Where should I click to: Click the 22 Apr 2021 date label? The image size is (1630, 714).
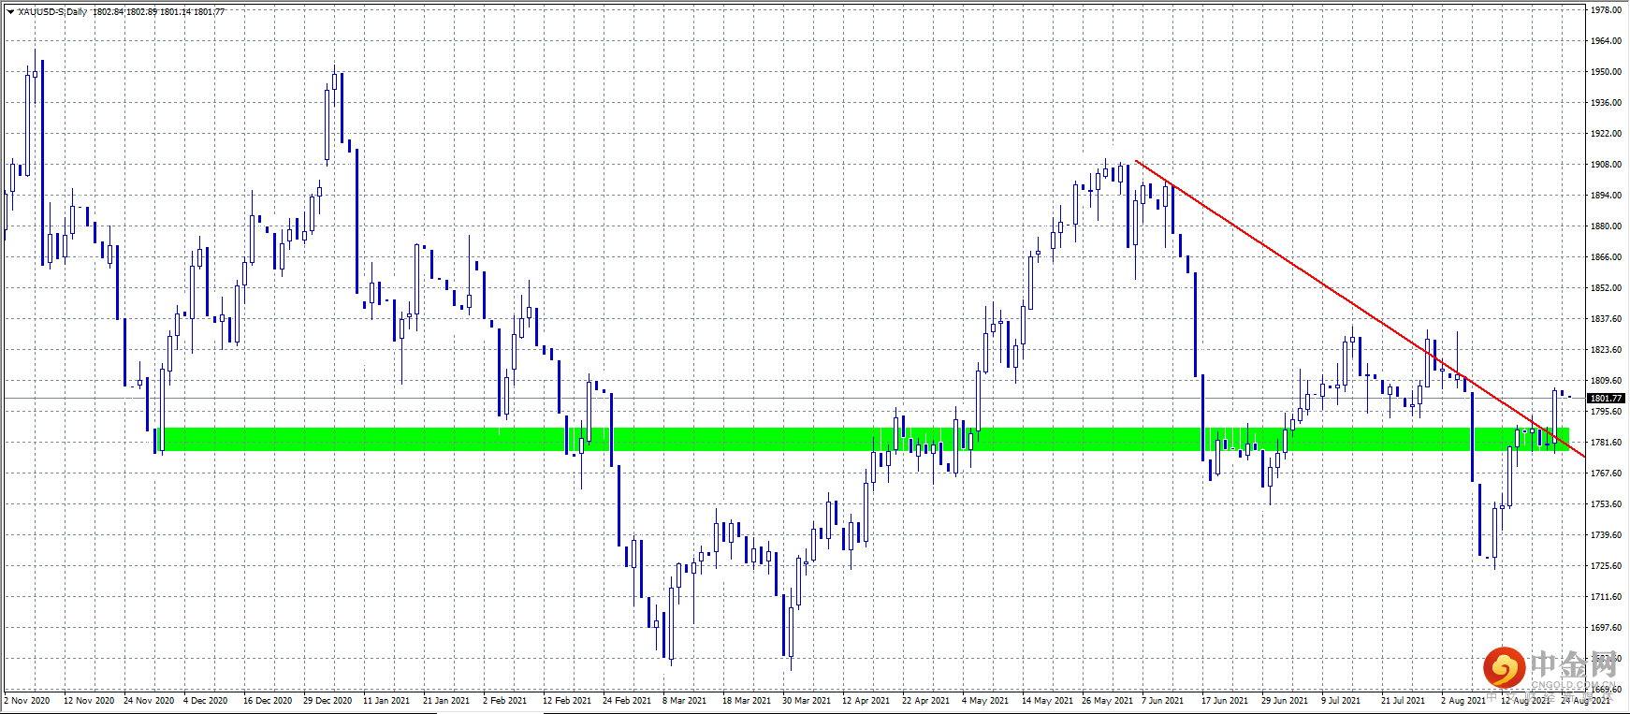[x=926, y=701]
